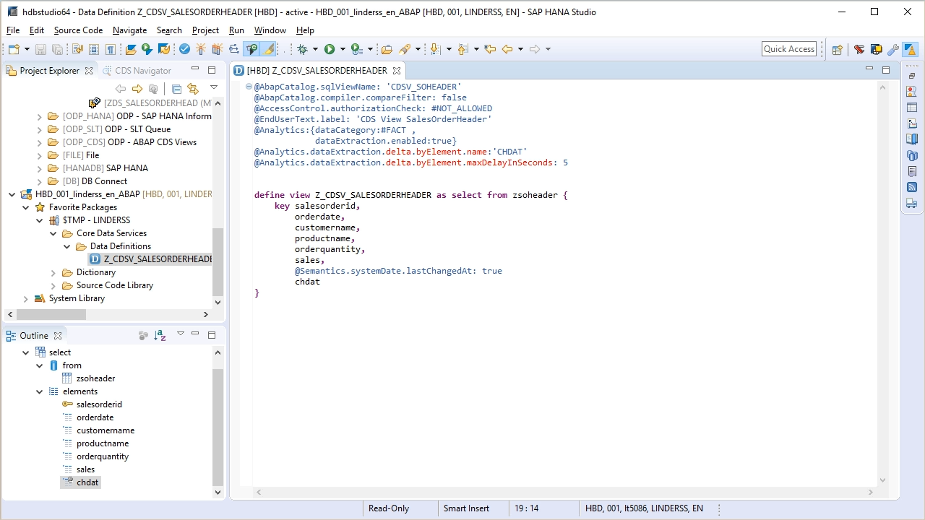Image resolution: width=925 pixels, height=520 pixels.
Task: Click the RSS feed icon in right trim
Action: coord(911,187)
